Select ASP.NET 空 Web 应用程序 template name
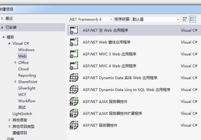201x140 pixels. [105, 30]
